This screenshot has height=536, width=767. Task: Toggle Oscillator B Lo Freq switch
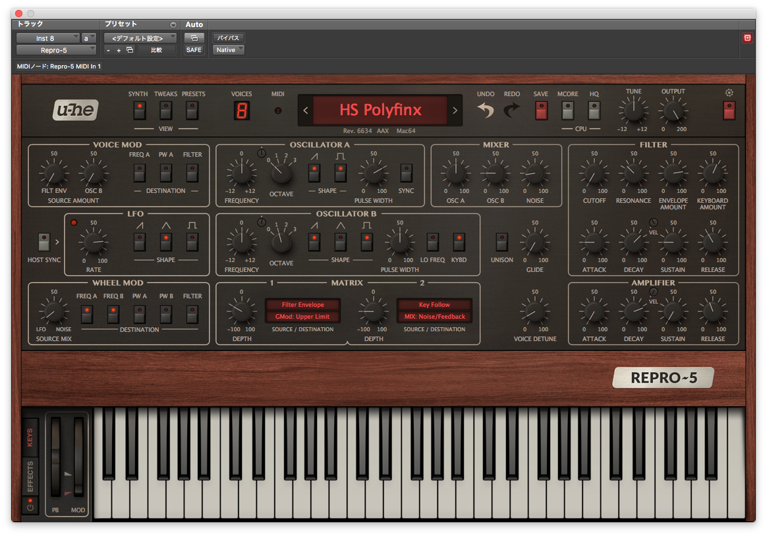[x=432, y=242]
